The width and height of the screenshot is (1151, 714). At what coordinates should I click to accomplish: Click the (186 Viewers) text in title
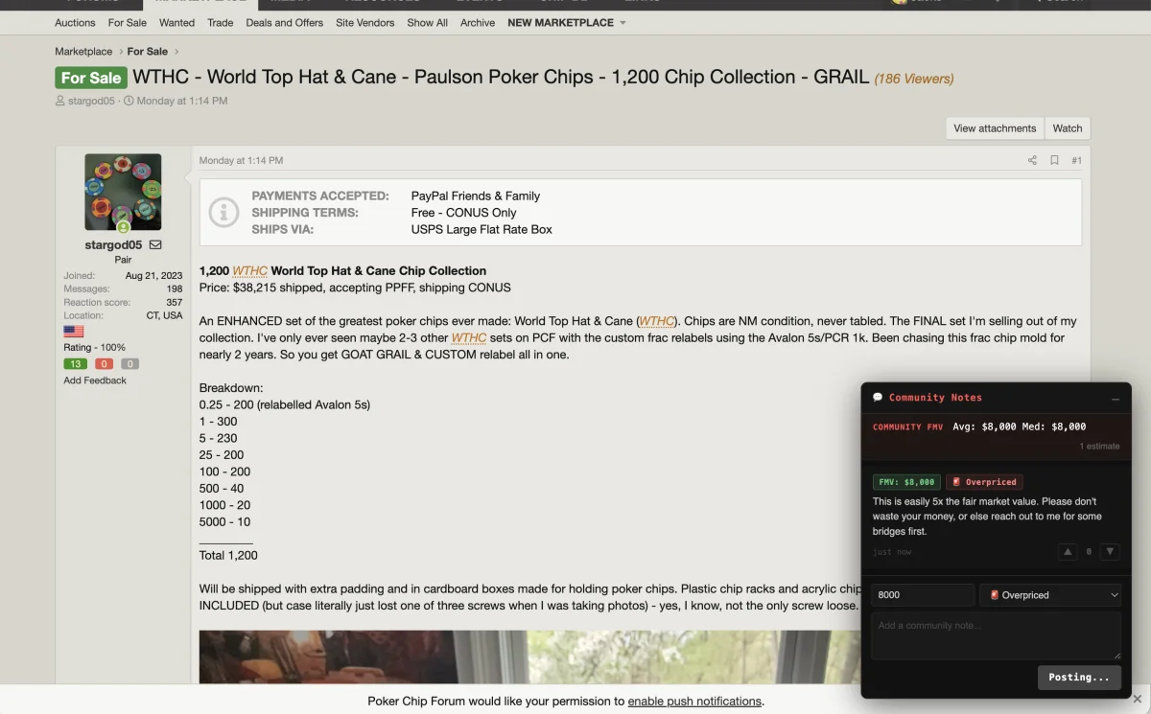(913, 79)
